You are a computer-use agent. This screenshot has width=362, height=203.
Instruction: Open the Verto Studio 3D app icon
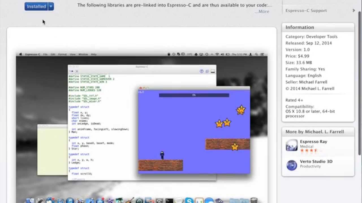(x=292, y=165)
